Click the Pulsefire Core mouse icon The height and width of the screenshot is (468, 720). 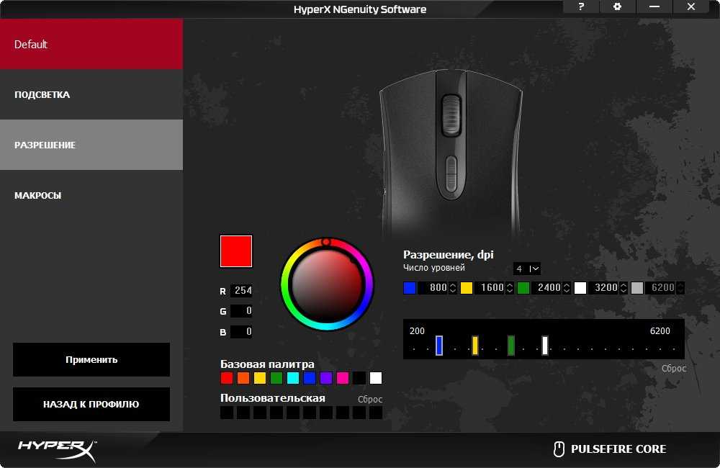coord(558,449)
